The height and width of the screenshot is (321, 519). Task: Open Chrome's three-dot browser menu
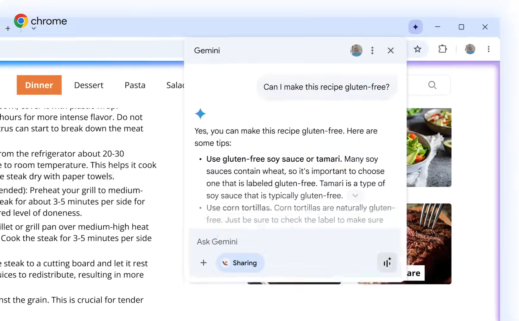(489, 49)
